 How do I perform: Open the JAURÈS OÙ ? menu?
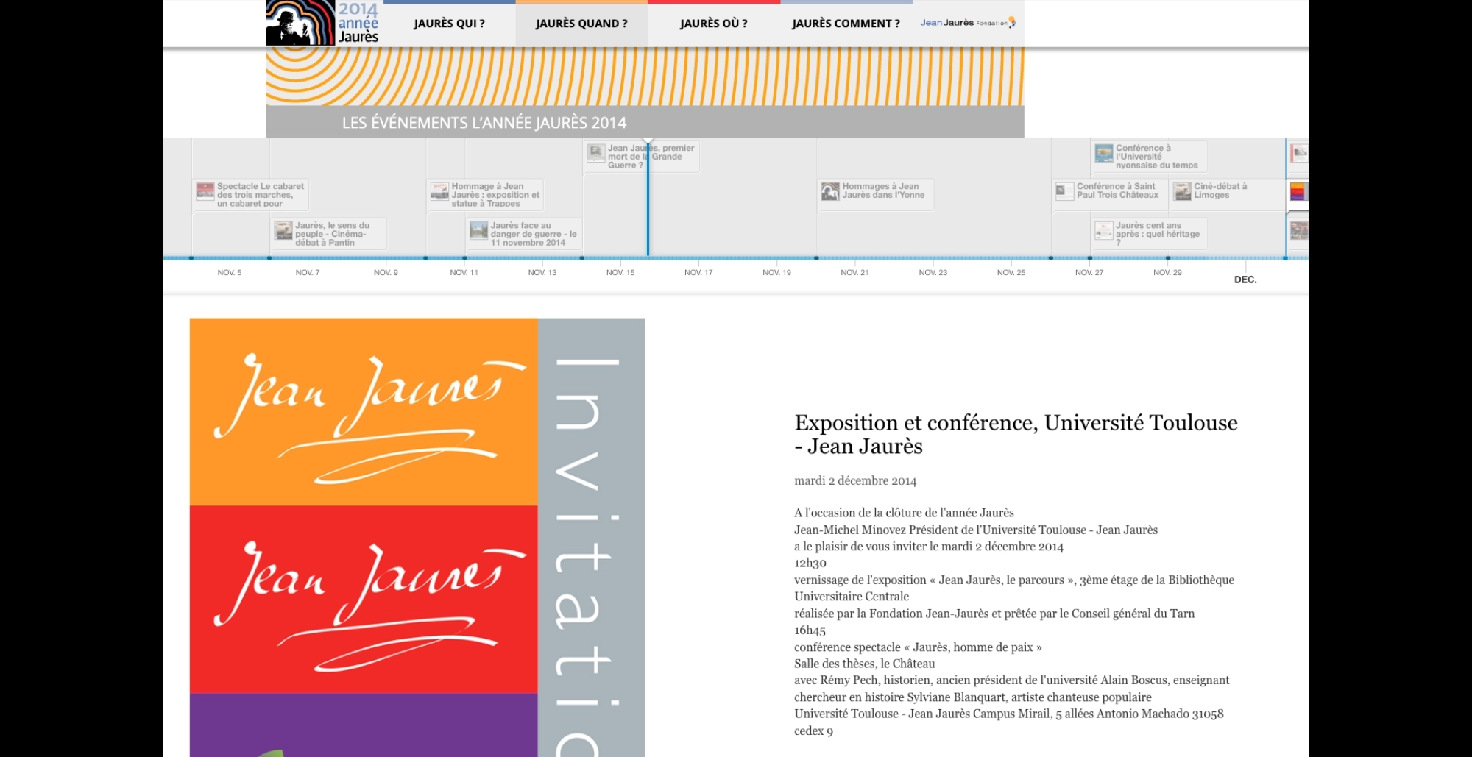tap(713, 24)
